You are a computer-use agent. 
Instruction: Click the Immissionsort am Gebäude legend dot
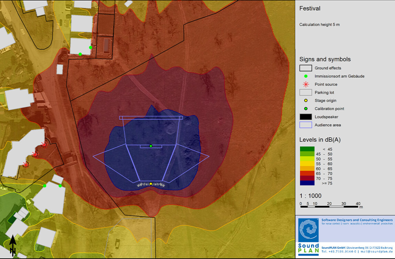click(306, 76)
